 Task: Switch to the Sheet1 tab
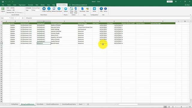pos(81,104)
